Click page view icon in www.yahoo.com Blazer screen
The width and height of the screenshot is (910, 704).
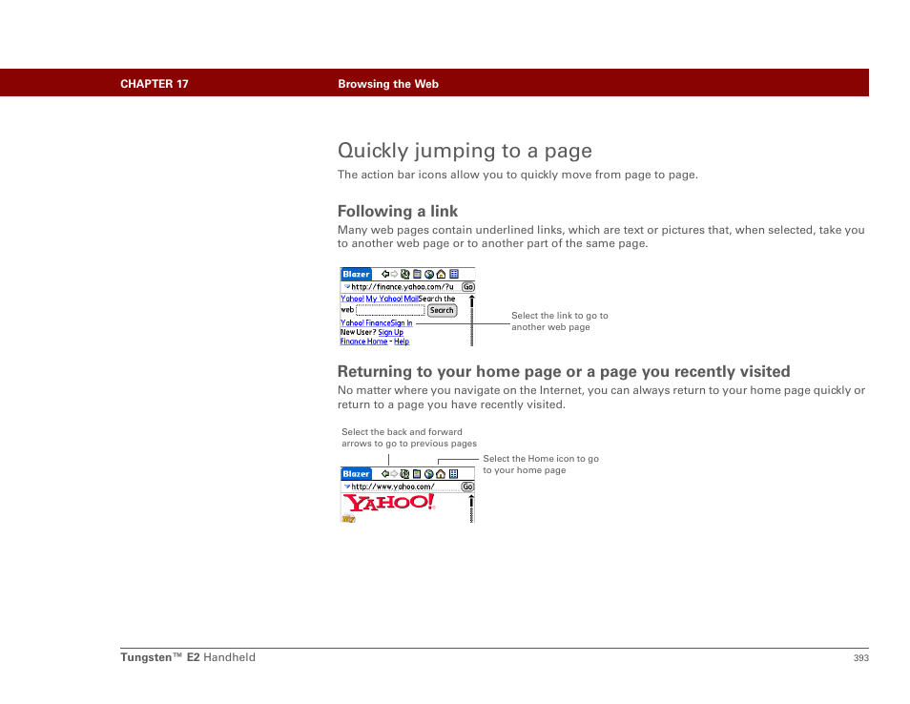click(x=417, y=474)
